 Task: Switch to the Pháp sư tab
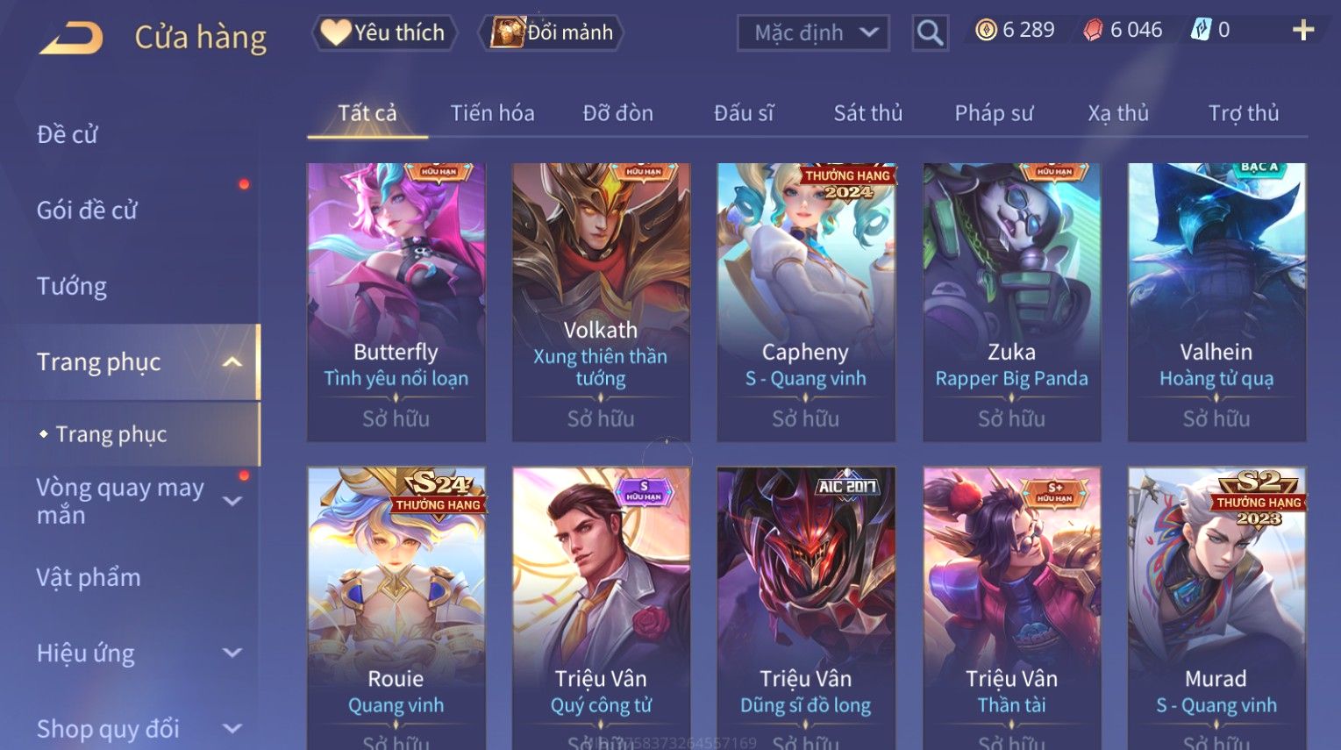pyautogui.click(x=994, y=113)
